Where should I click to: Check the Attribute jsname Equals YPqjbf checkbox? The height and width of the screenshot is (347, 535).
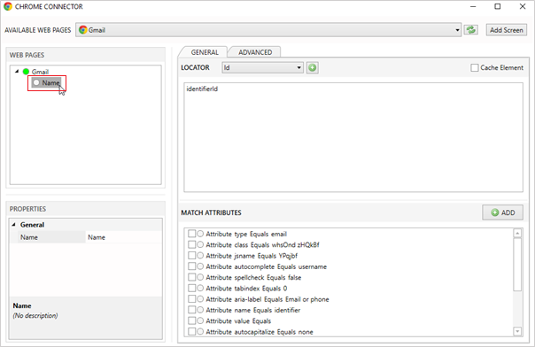point(191,255)
